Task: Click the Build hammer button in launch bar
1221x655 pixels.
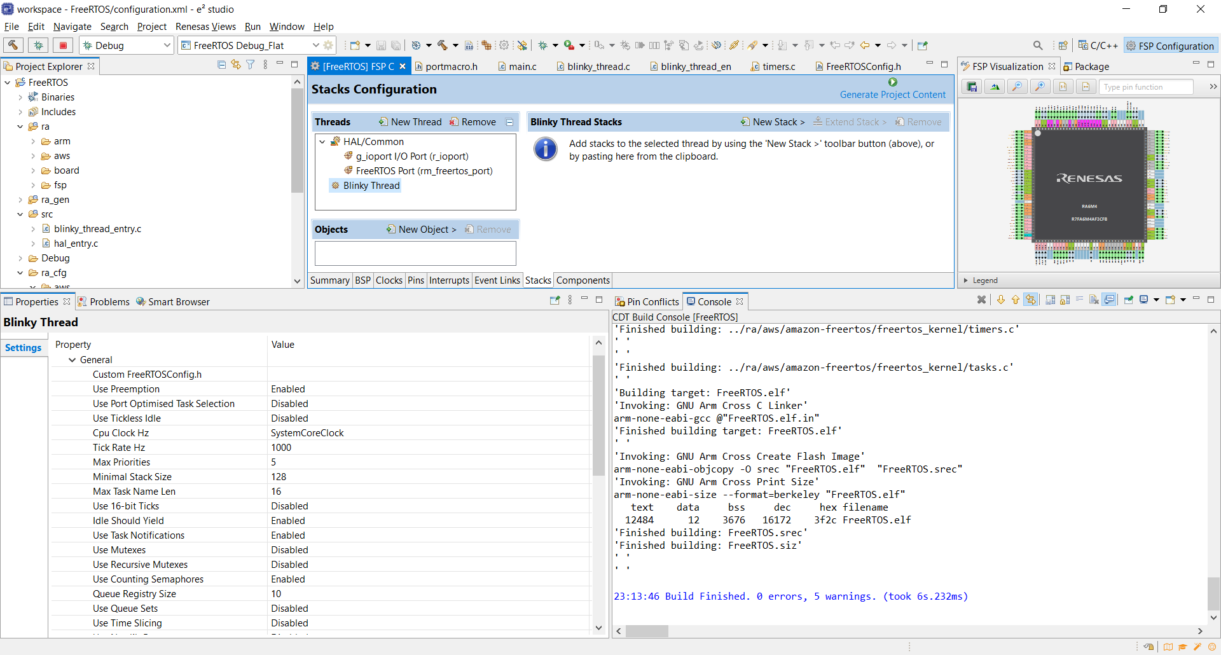Action: pos(13,45)
